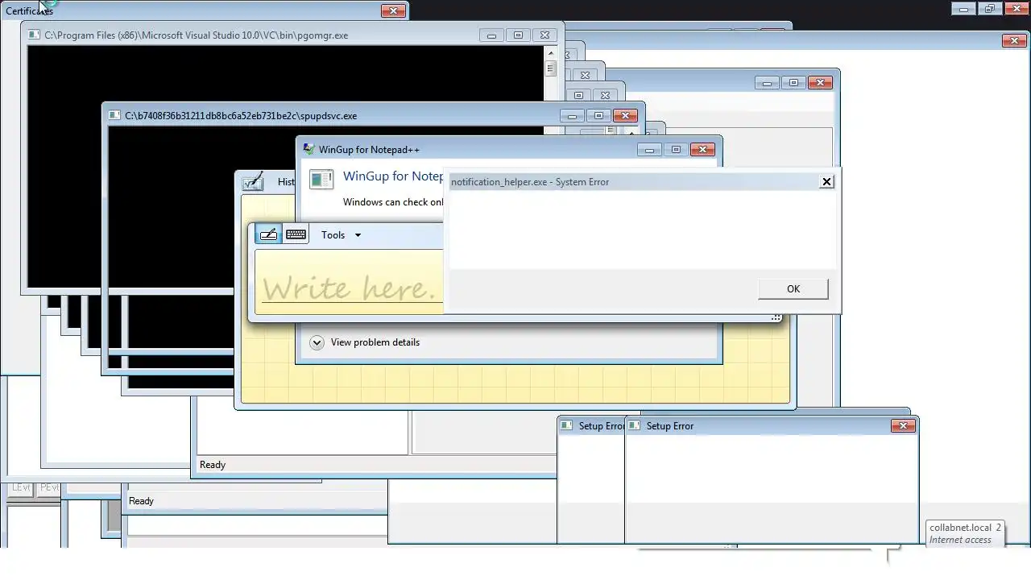The width and height of the screenshot is (1031, 580).
Task: Click the notification_helper.exe - System Error title
Action: 530,182
